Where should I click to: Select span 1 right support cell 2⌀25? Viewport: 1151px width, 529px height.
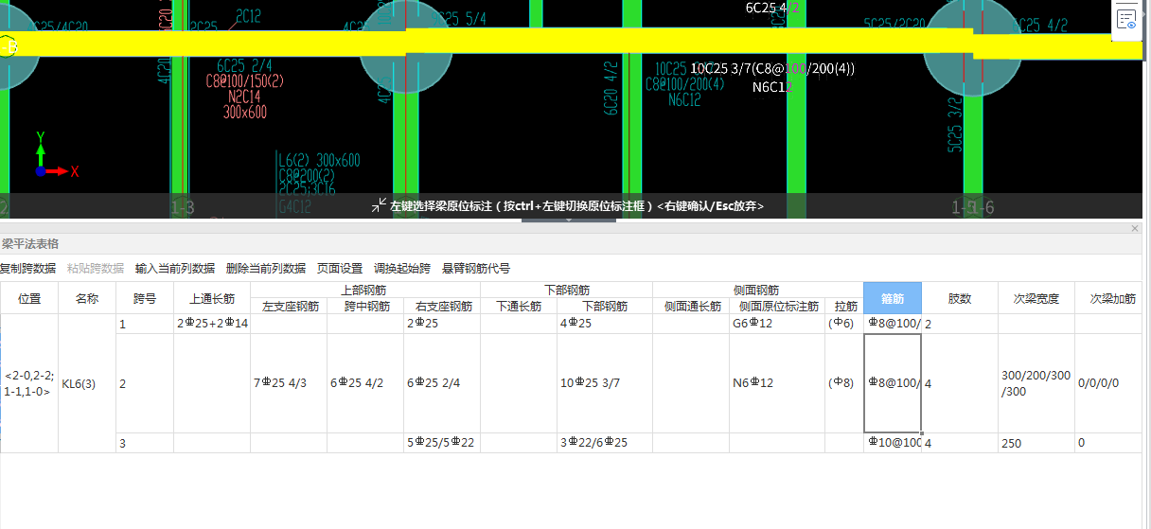tap(442, 324)
